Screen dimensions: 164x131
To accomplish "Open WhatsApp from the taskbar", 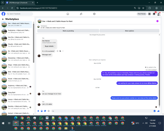I will coord(41,118).
